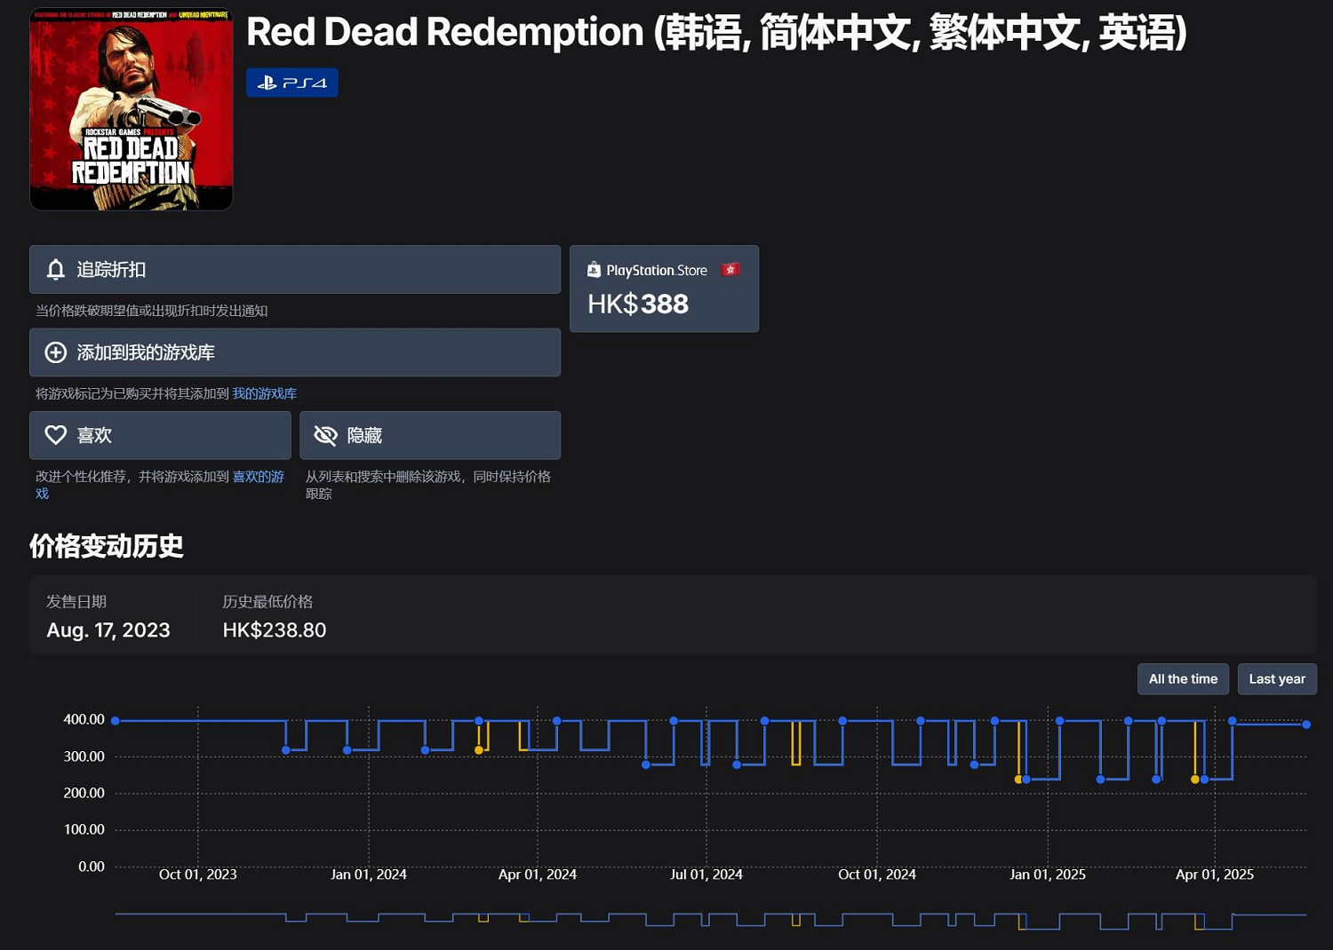Click the HK$388 PlayStation Store price card
1333x950 pixels.
pos(664,289)
